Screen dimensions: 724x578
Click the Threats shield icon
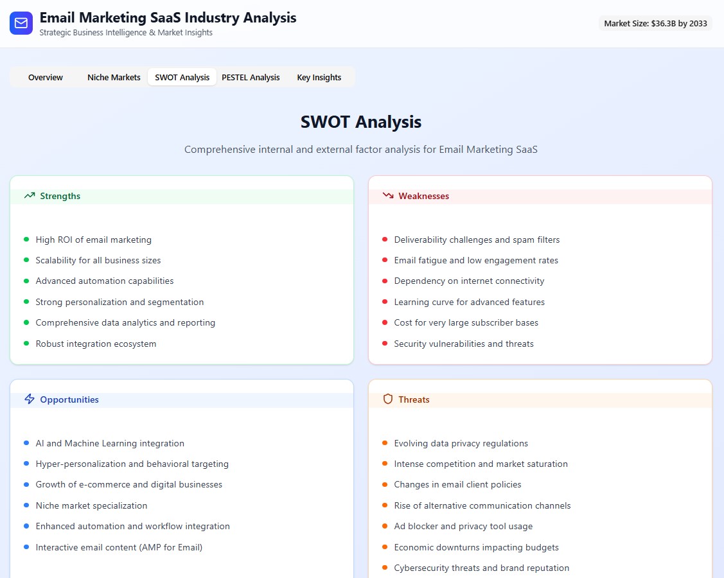point(388,399)
